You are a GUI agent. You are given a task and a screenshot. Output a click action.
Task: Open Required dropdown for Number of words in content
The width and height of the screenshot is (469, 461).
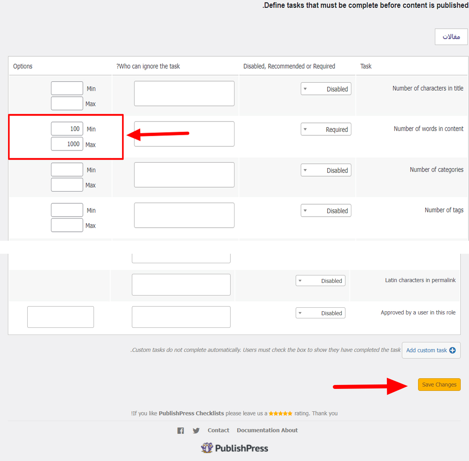[x=326, y=130]
